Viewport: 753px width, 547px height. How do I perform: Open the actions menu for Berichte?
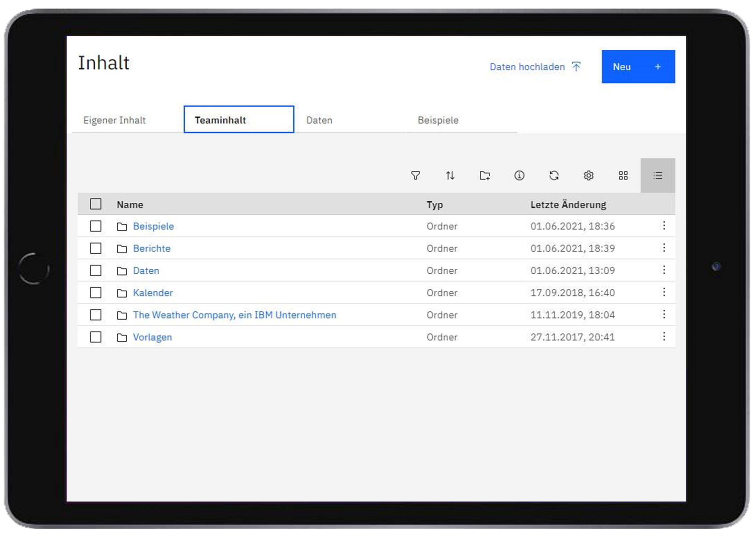click(664, 248)
